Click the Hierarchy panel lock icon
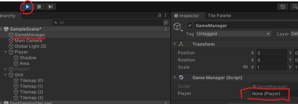 160,15
